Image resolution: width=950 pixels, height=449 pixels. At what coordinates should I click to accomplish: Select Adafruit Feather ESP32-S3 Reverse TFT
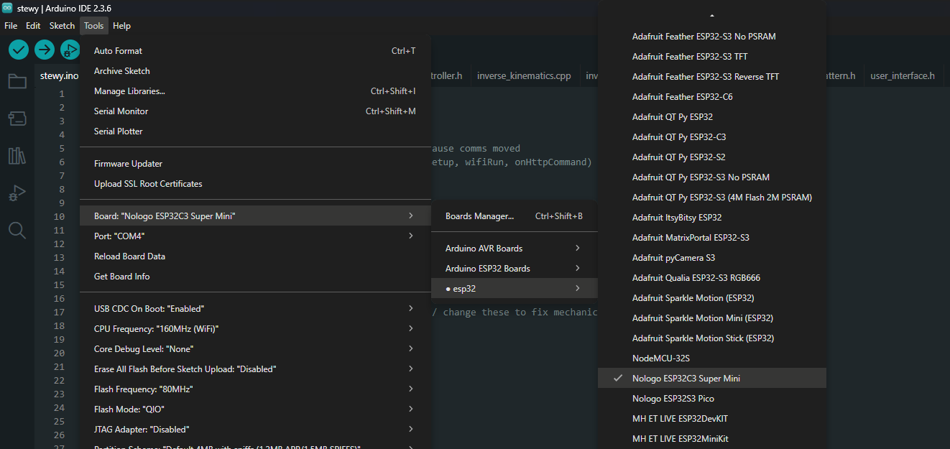(712, 77)
